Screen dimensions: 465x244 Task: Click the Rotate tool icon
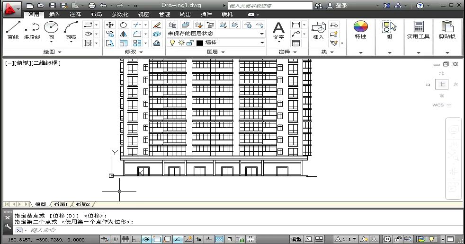click(x=123, y=25)
